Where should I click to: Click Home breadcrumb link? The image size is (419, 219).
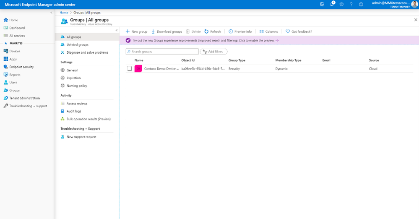[64, 13]
